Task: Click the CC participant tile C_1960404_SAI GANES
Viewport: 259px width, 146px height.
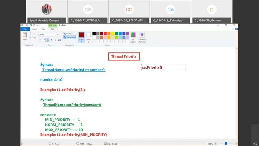Action: 129,12
